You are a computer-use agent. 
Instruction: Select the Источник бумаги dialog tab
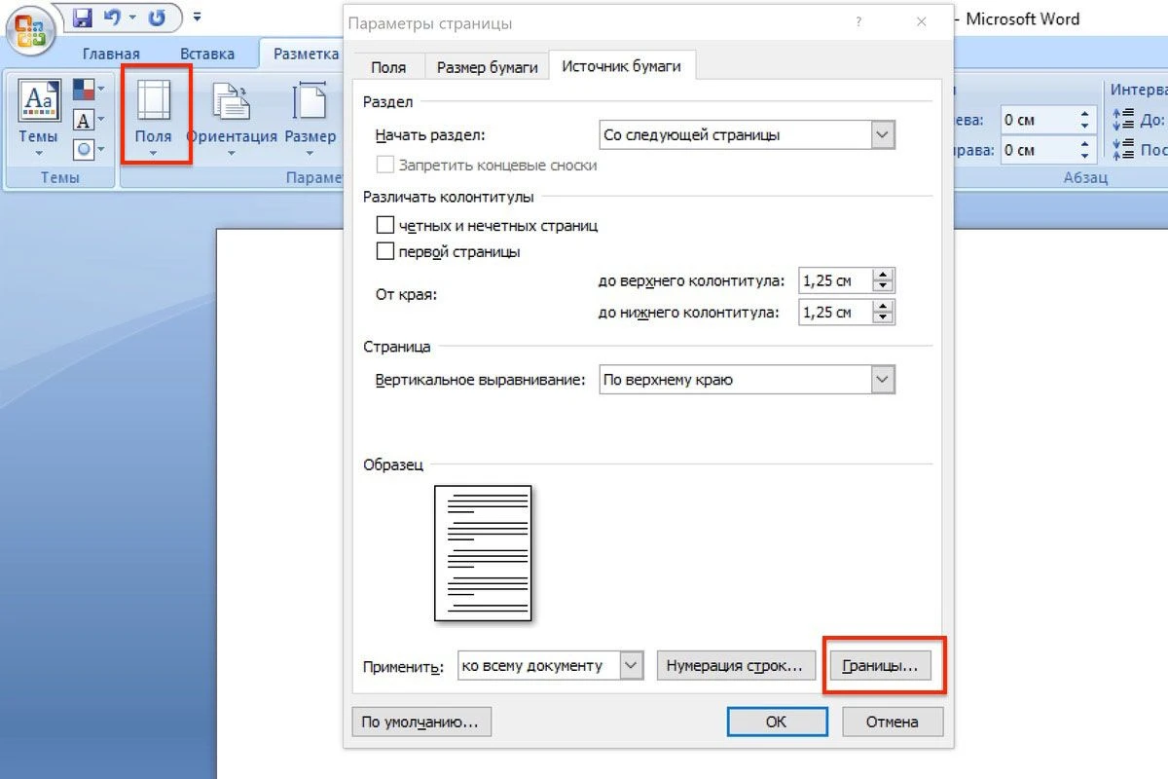[x=623, y=65]
